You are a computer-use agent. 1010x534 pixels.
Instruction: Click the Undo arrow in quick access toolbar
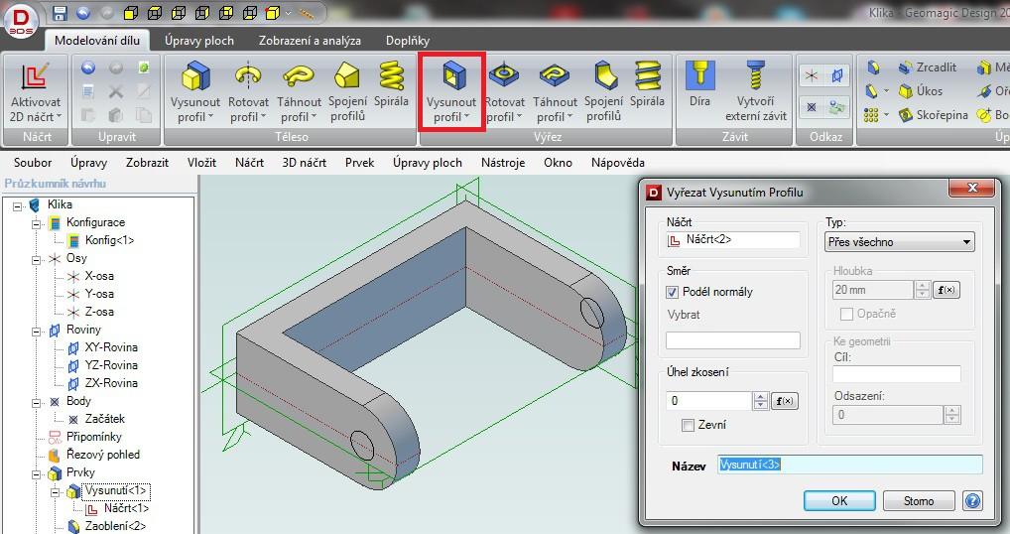coord(83,12)
